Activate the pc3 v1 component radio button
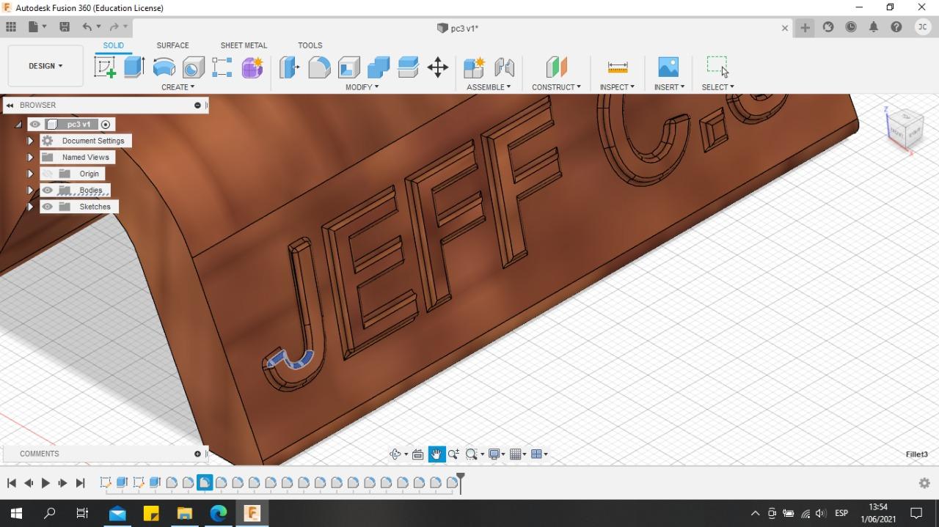The width and height of the screenshot is (939, 527). click(106, 125)
